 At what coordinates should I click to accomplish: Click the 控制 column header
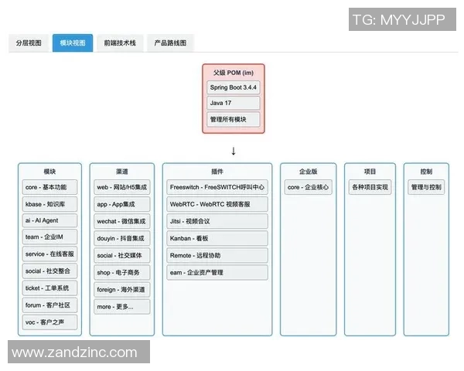426,172
